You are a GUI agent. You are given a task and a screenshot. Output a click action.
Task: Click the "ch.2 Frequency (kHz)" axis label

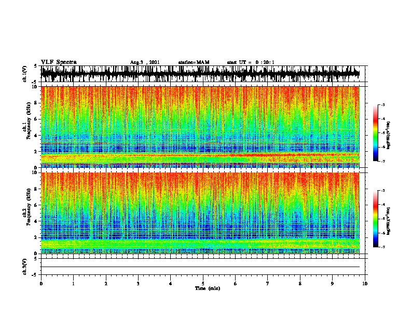coord(26,207)
